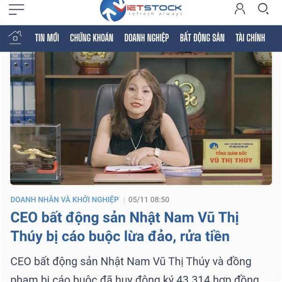Click the glass-cased gold figurine in the photo
Image resolution: width=282 pixels, height=282 pixels.
[35, 153]
